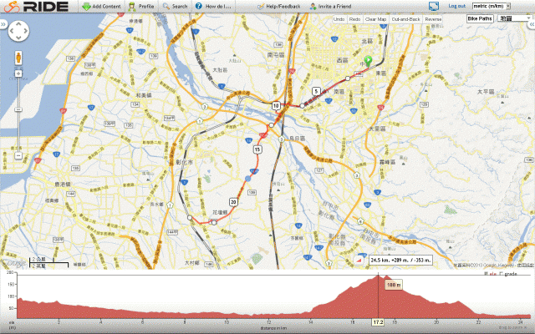
Task: Click the Search magnifier icon
Action: pos(166,6)
